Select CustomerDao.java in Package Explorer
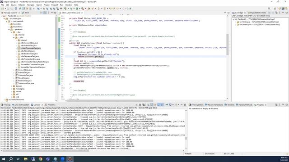This screenshot has width=289, height=162. tap(25, 75)
